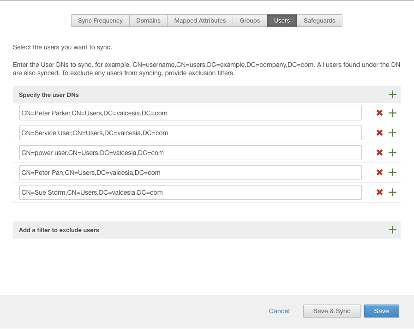Delete the Peter Parker user DN row

point(379,113)
